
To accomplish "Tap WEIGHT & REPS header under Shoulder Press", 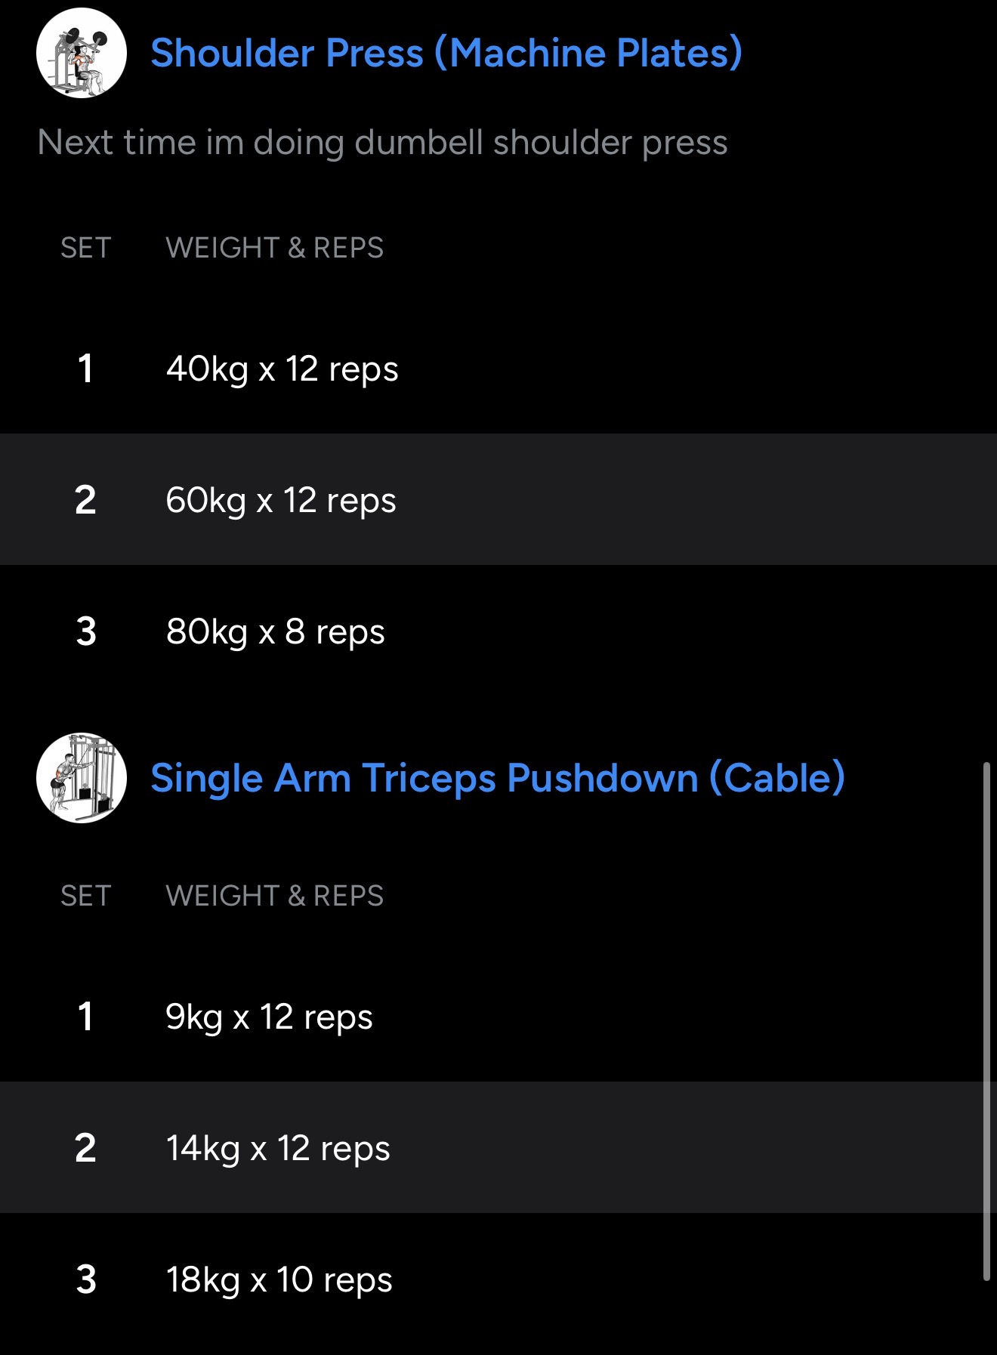I will tap(274, 248).
